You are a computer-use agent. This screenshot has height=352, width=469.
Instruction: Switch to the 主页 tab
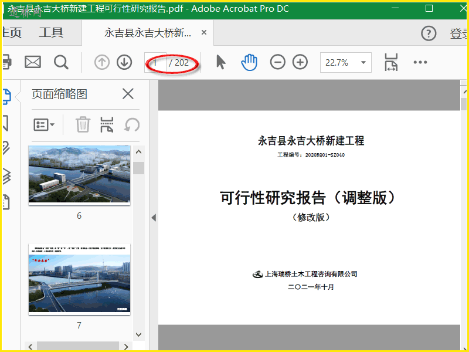pyautogui.click(x=11, y=32)
